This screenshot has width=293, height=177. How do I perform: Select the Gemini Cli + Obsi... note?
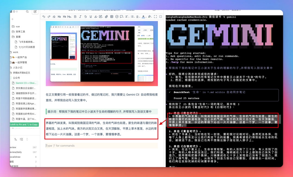pos(25,83)
